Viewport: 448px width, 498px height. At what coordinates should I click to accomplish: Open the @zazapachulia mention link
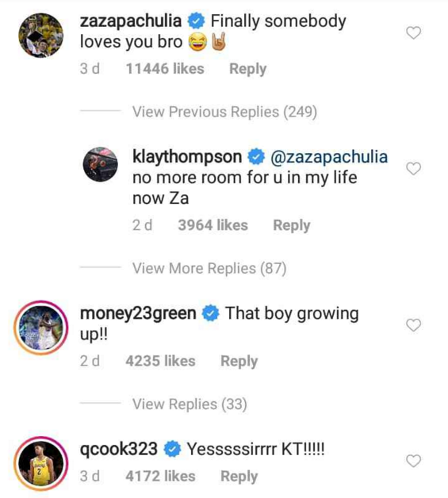click(329, 157)
